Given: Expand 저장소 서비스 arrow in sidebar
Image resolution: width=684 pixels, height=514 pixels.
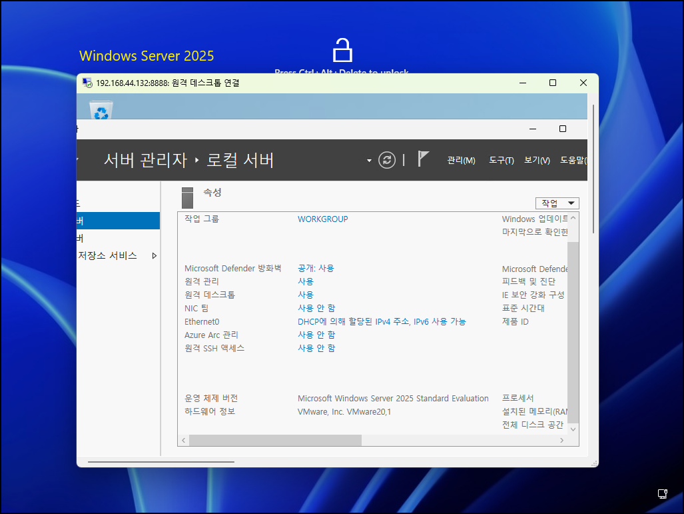Looking at the screenshot, I should click(154, 255).
